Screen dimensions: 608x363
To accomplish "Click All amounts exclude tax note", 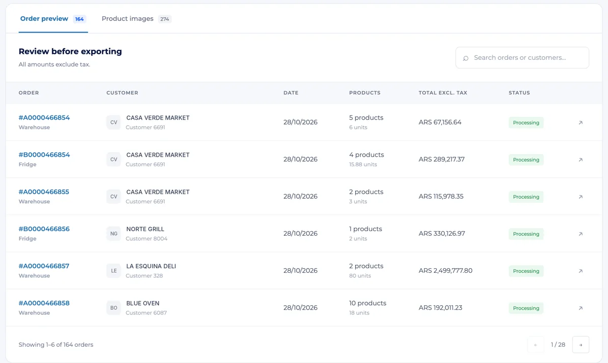I will (54, 64).
